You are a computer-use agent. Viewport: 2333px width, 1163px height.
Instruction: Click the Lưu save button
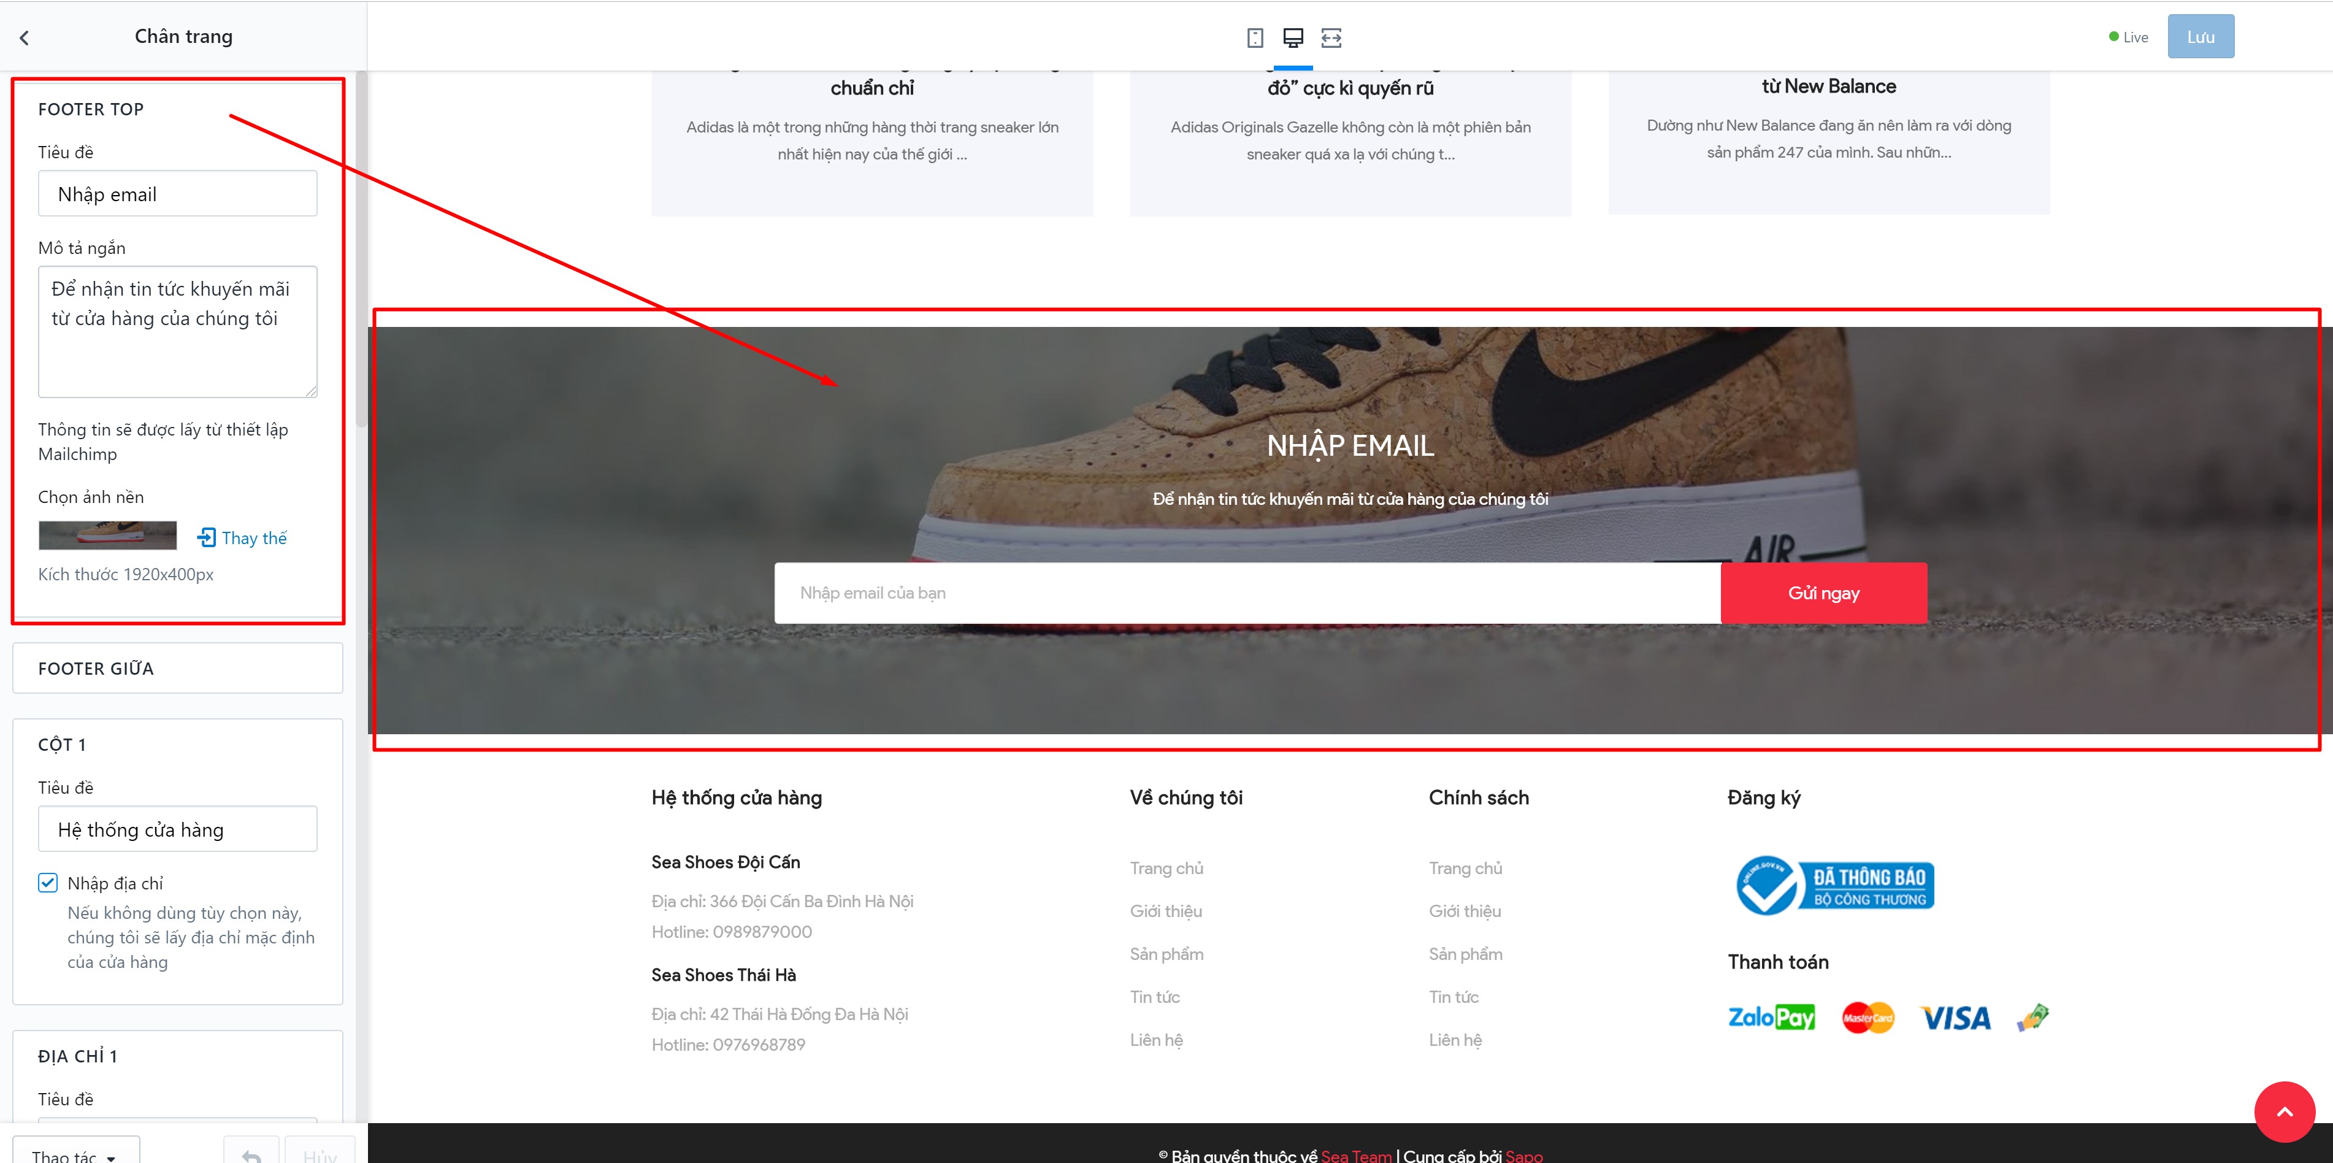2201,36
